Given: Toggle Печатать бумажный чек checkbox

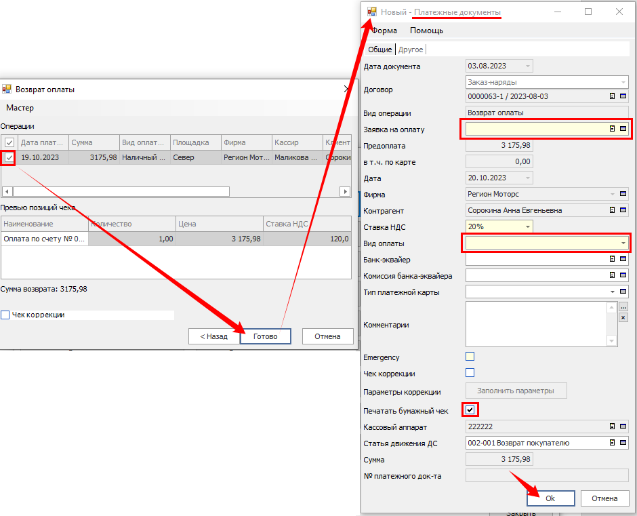Looking at the screenshot, I should tap(470, 410).
